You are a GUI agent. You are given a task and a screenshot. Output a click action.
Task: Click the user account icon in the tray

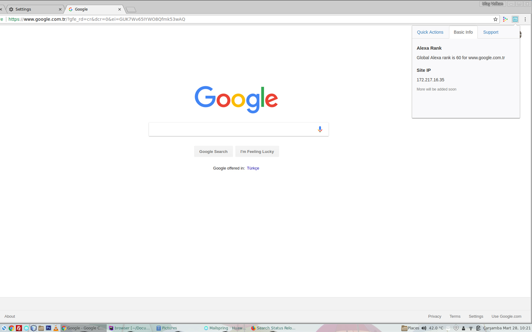click(x=463, y=328)
